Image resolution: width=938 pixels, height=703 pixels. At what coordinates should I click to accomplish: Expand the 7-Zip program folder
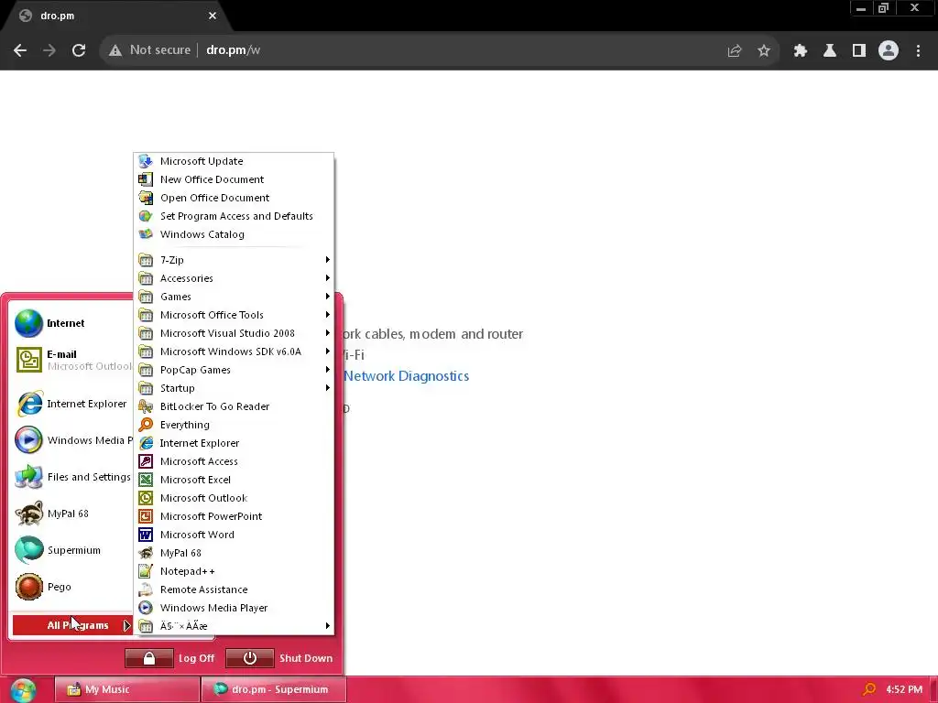click(234, 260)
